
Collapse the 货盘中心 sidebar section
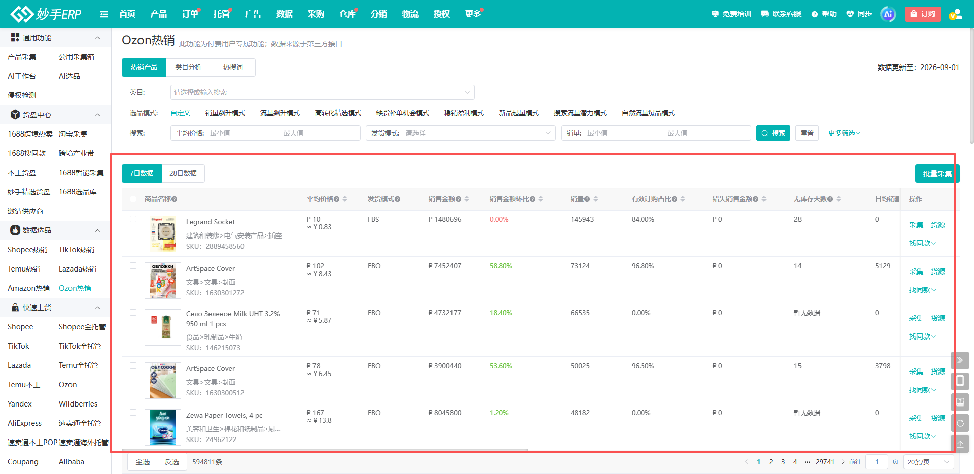tap(98, 115)
